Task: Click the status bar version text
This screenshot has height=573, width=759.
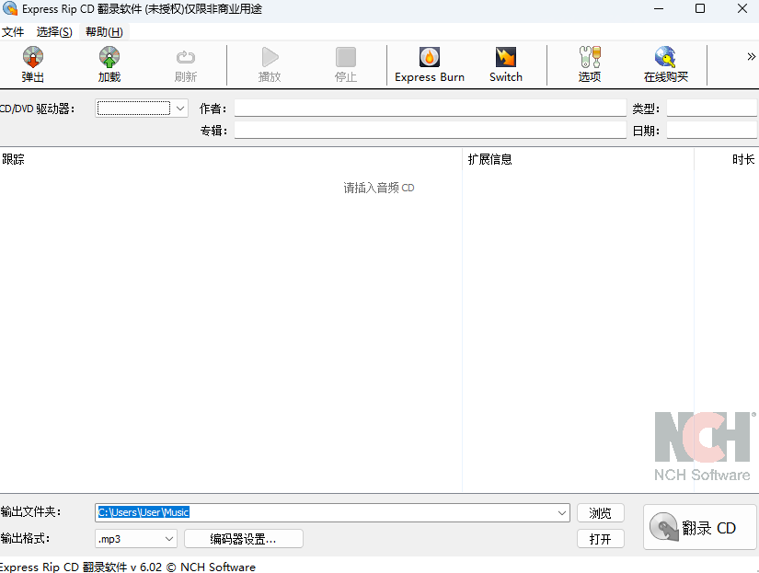Action: point(127,567)
